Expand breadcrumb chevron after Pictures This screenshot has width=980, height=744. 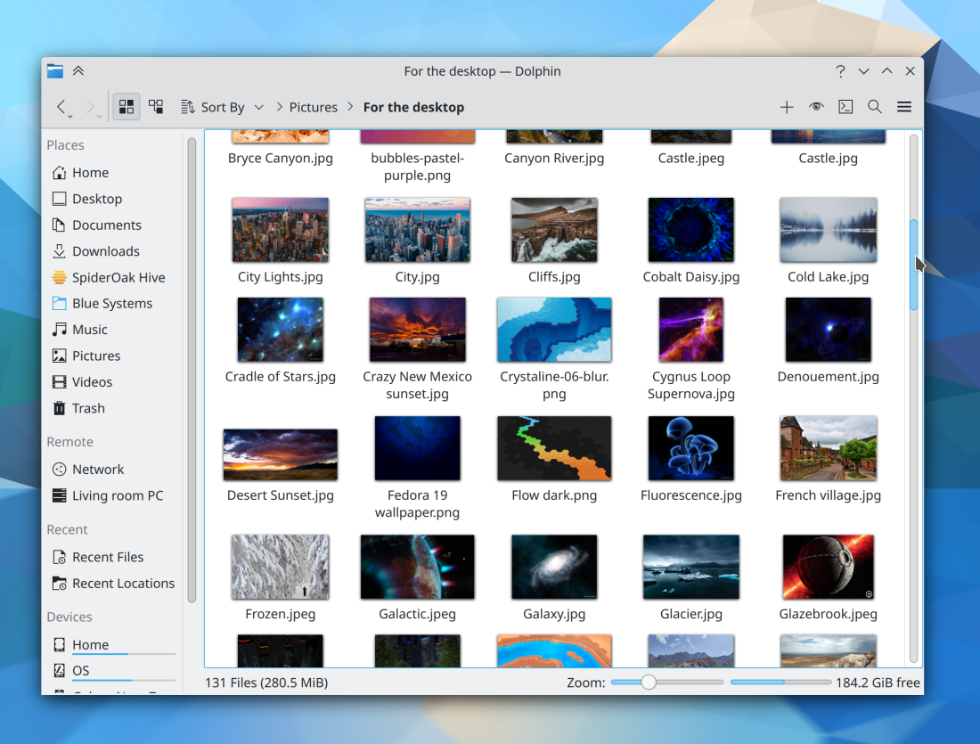click(351, 107)
